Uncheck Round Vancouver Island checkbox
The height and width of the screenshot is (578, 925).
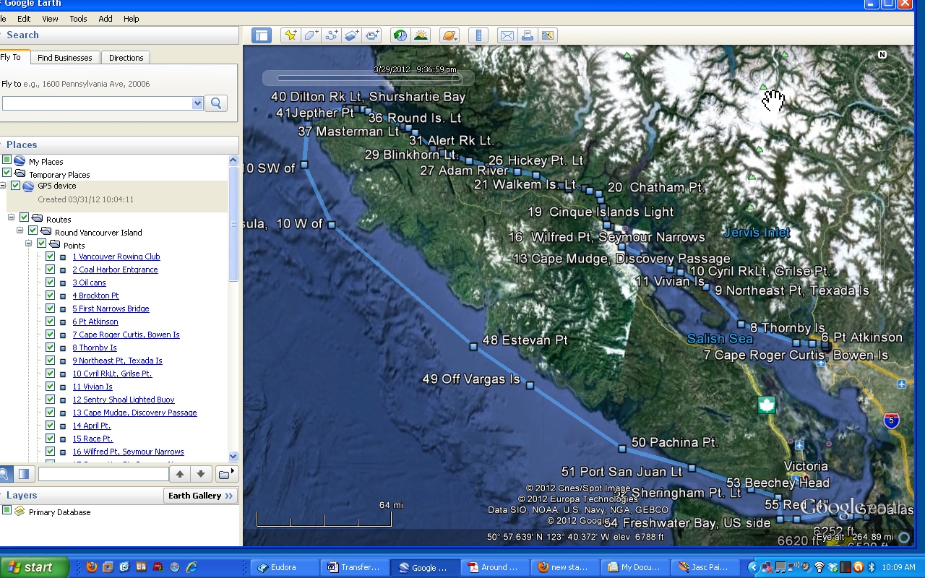click(x=33, y=230)
